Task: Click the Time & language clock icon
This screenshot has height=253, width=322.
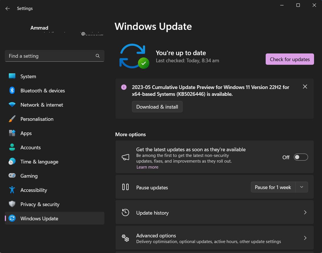Action: [12, 161]
